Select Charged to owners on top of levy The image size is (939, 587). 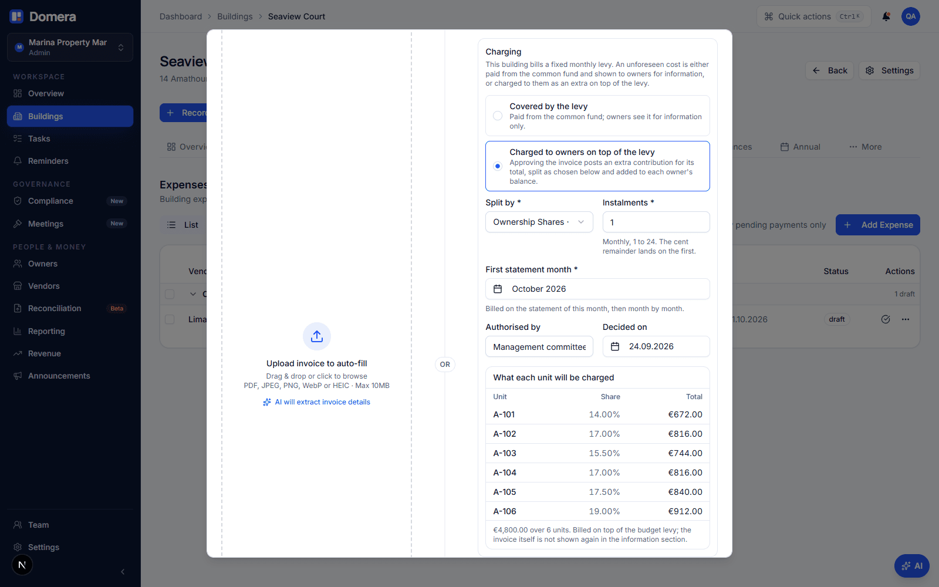tap(597, 166)
